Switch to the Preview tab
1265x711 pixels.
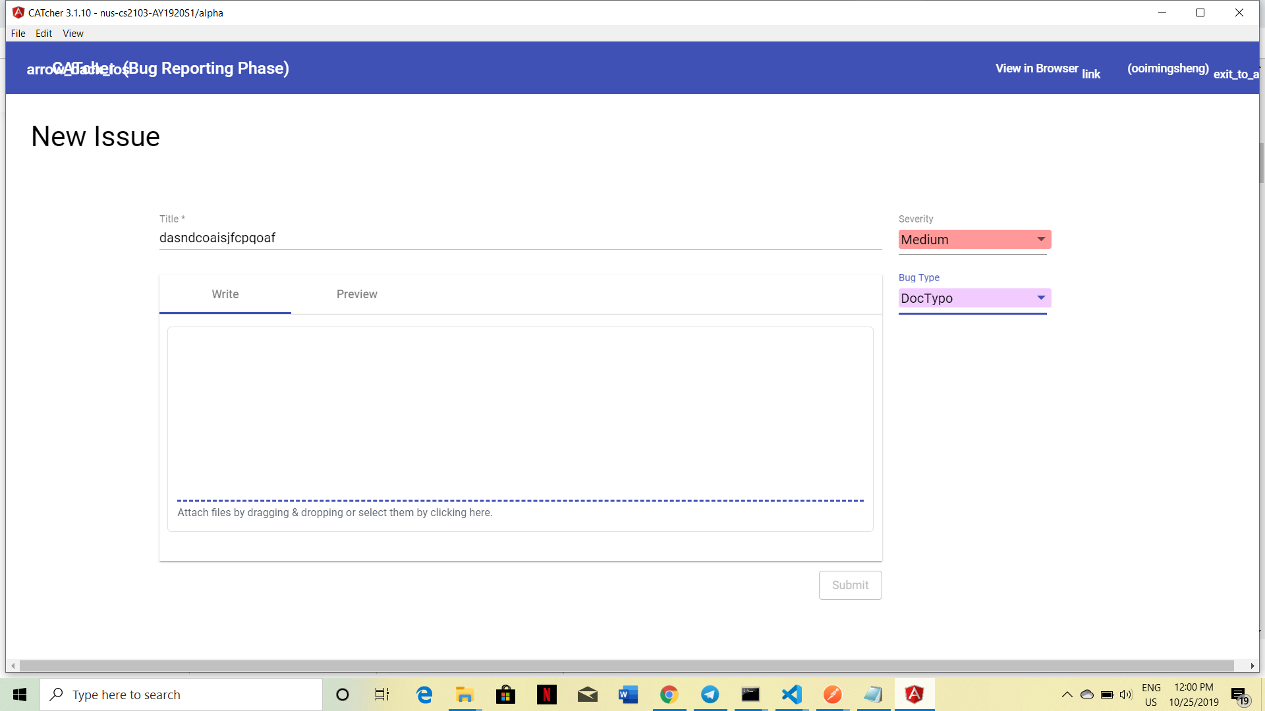click(x=356, y=294)
